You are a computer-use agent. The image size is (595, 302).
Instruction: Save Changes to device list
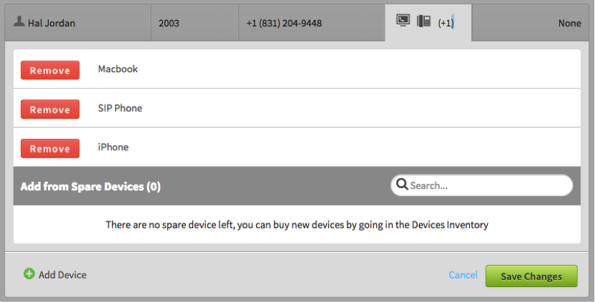(x=531, y=276)
